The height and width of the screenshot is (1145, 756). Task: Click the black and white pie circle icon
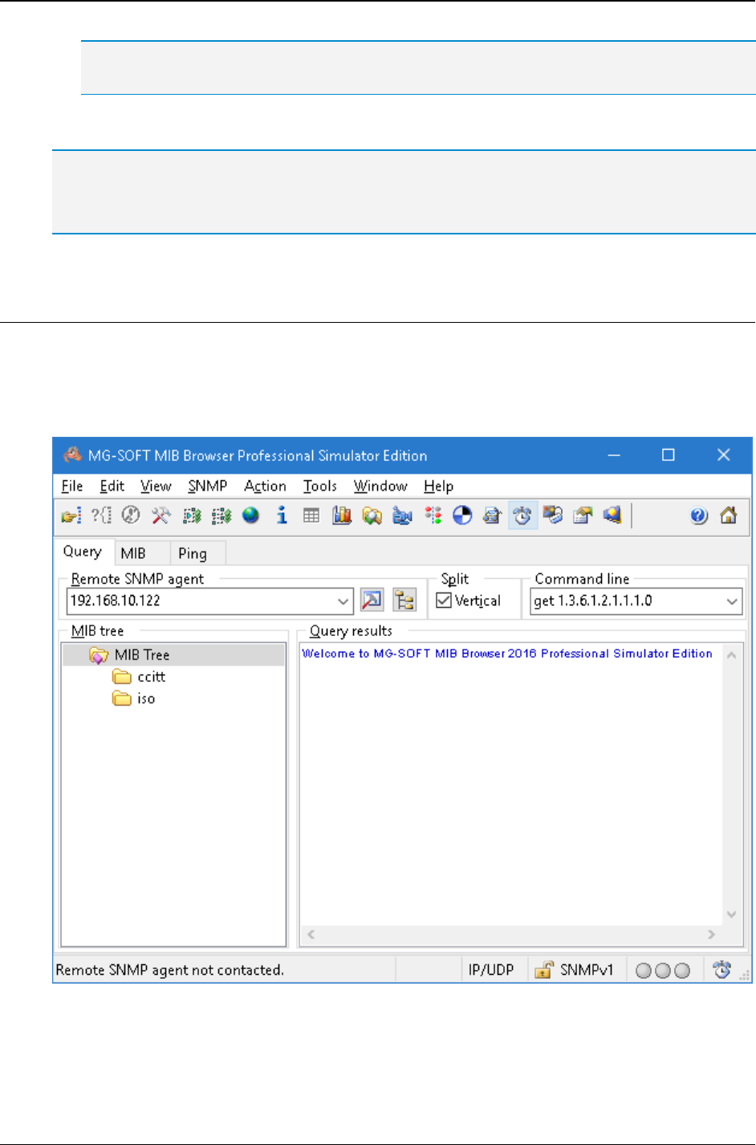462,515
